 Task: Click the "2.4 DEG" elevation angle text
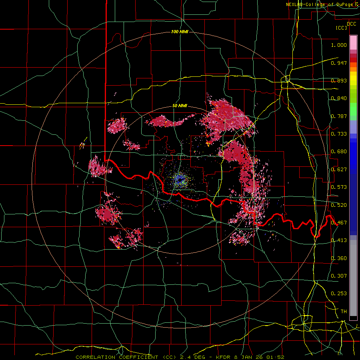click(192, 357)
